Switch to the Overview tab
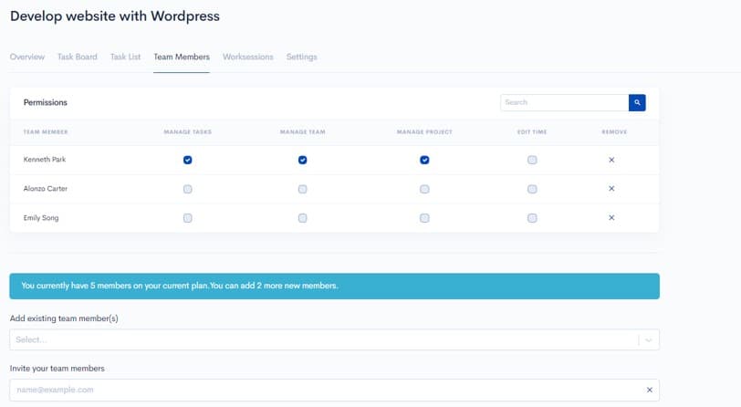The height and width of the screenshot is (407, 741). 27,57
